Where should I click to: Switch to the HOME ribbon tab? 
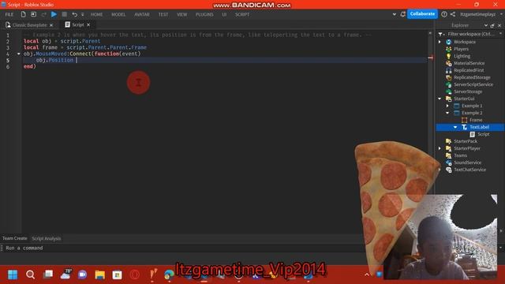pos(96,14)
